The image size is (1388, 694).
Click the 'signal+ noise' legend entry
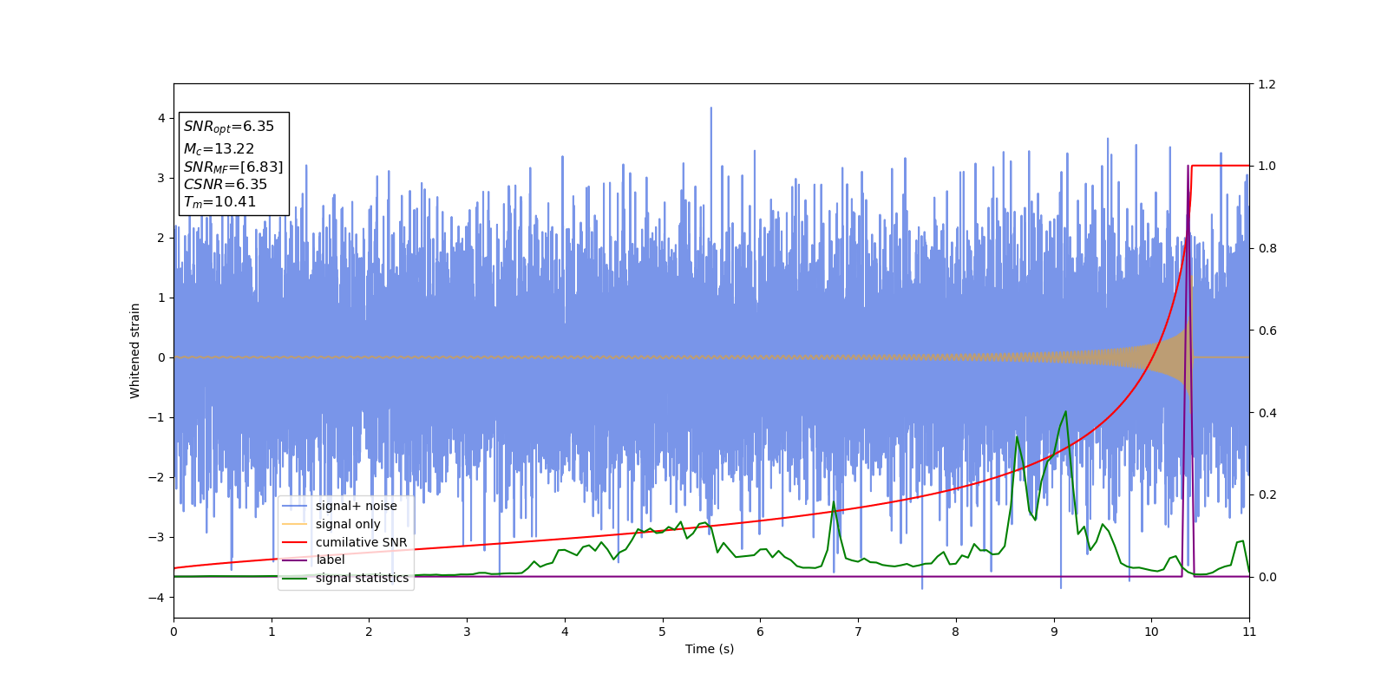[x=356, y=506]
